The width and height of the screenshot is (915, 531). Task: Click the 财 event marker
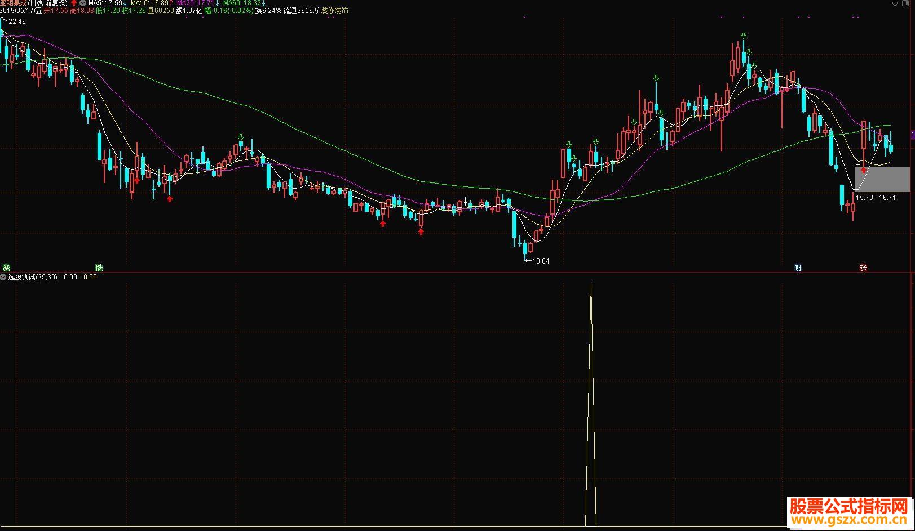point(798,268)
